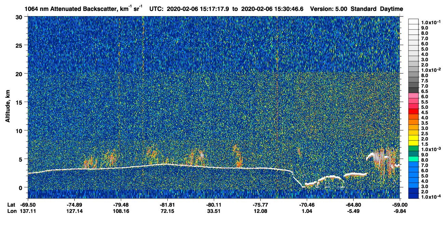The width and height of the screenshot is (444, 228).
Task: Click colorbar label '4.5'
Action: pyautogui.click(x=424, y=113)
